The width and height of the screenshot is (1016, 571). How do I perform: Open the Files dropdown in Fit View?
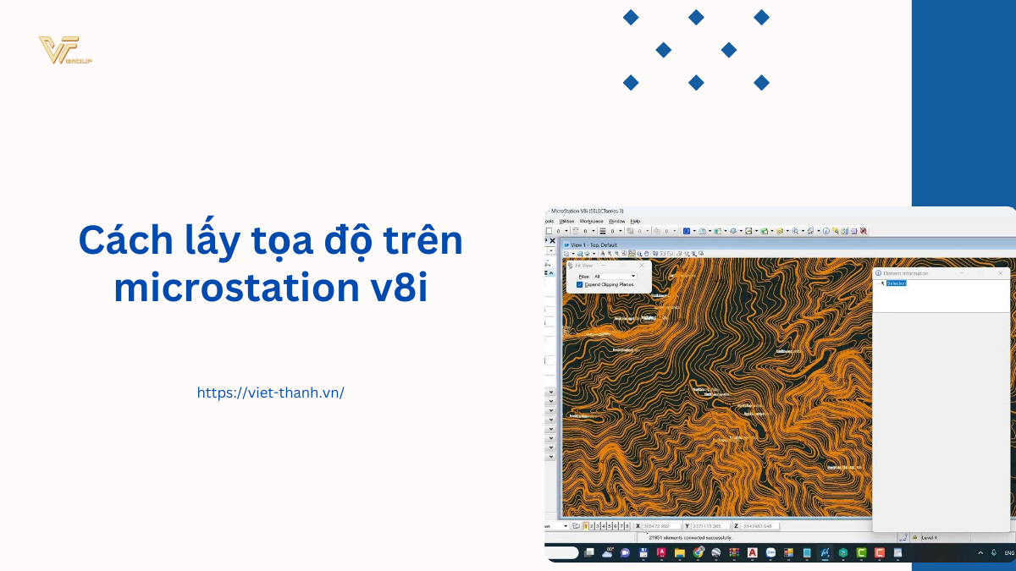[x=615, y=276]
